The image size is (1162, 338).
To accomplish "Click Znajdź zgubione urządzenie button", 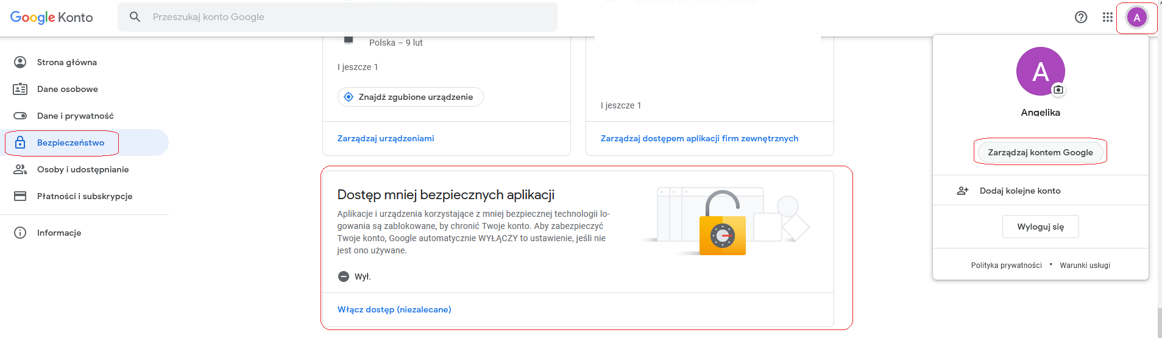I will 411,97.
